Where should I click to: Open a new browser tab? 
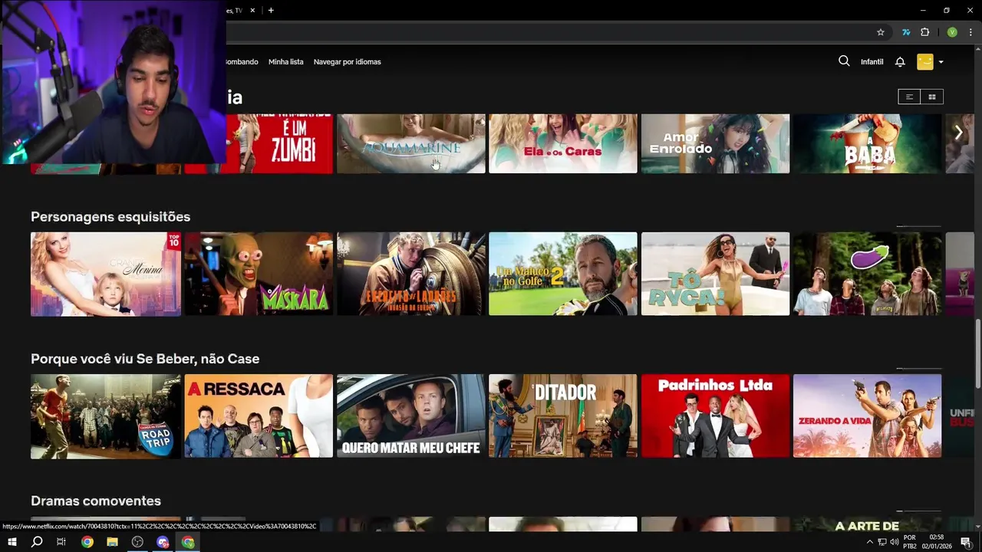click(x=271, y=10)
